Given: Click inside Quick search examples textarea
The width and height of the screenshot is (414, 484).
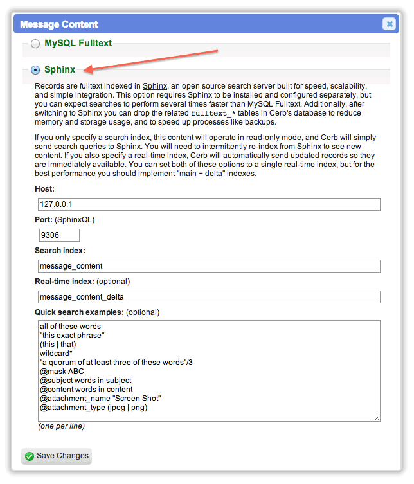Looking at the screenshot, I should (x=209, y=371).
